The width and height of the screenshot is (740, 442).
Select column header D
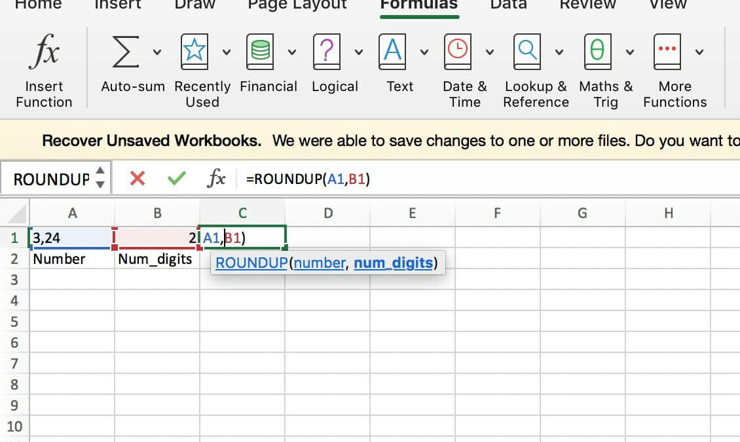[327, 213]
